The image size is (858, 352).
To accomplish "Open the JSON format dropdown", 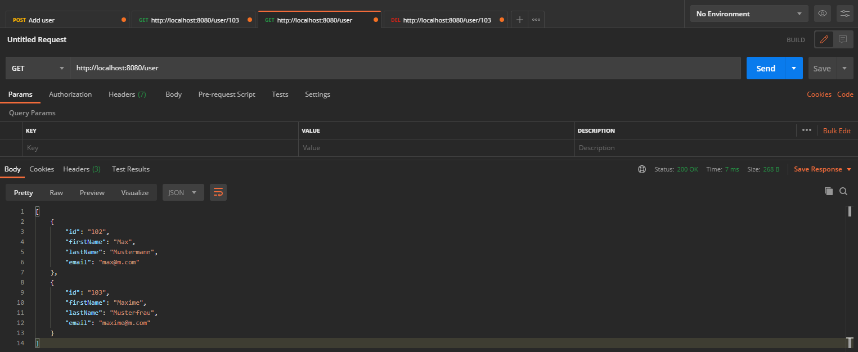I will (183, 192).
